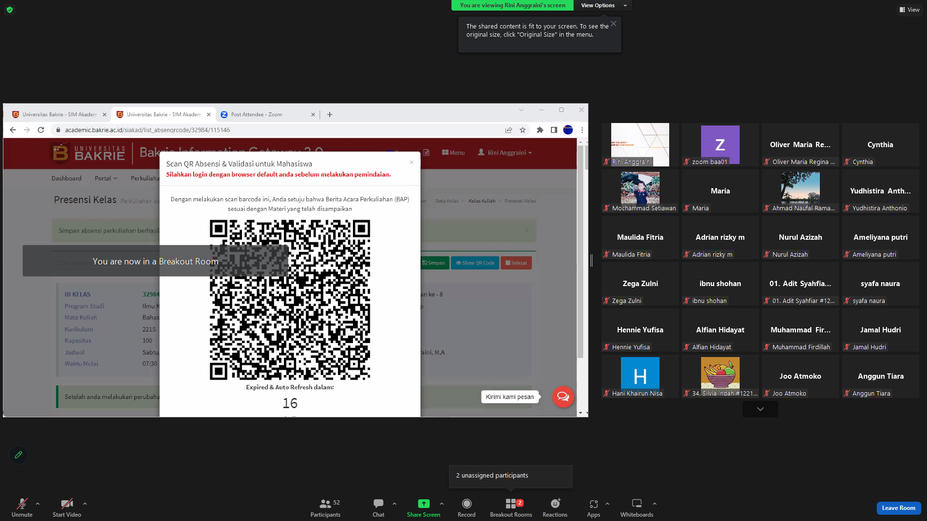Select Rini Anggraini's video thumbnail

point(640,145)
